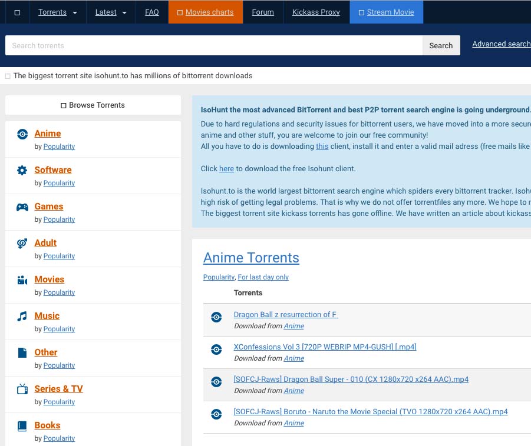Click the Movies clapperboard icon

coord(22,280)
